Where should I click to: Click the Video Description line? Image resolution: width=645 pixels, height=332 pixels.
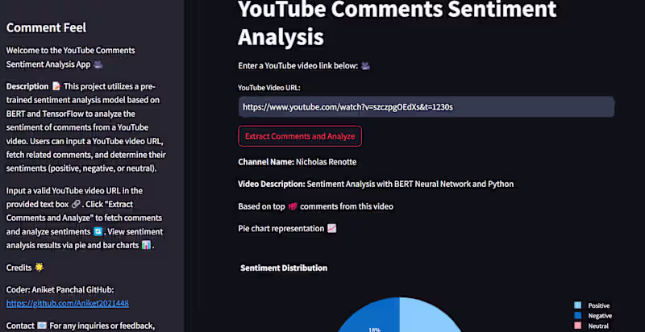[x=376, y=184]
